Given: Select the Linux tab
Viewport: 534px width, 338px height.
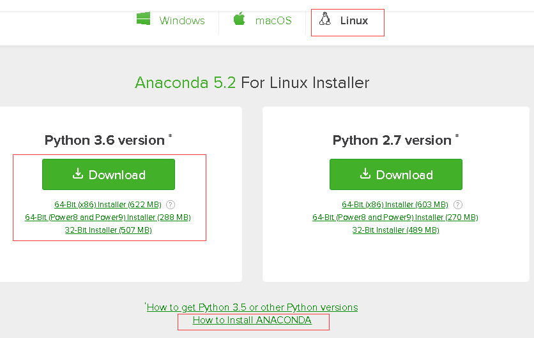Looking at the screenshot, I should coord(344,20).
